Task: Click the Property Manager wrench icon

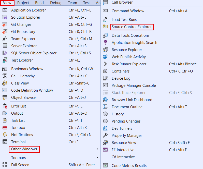Action: [x=105, y=136]
